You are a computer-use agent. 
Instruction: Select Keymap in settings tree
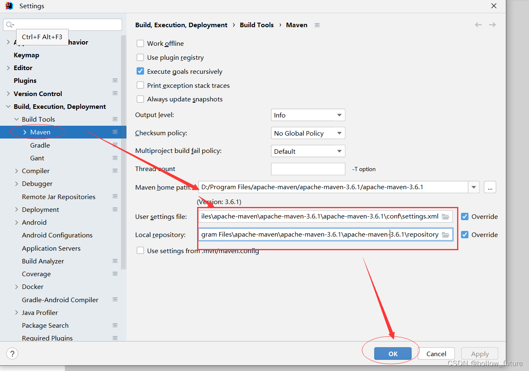pyautogui.click(x=26, y=55)
